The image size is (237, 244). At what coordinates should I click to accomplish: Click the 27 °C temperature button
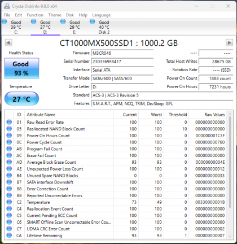[21, 99]
